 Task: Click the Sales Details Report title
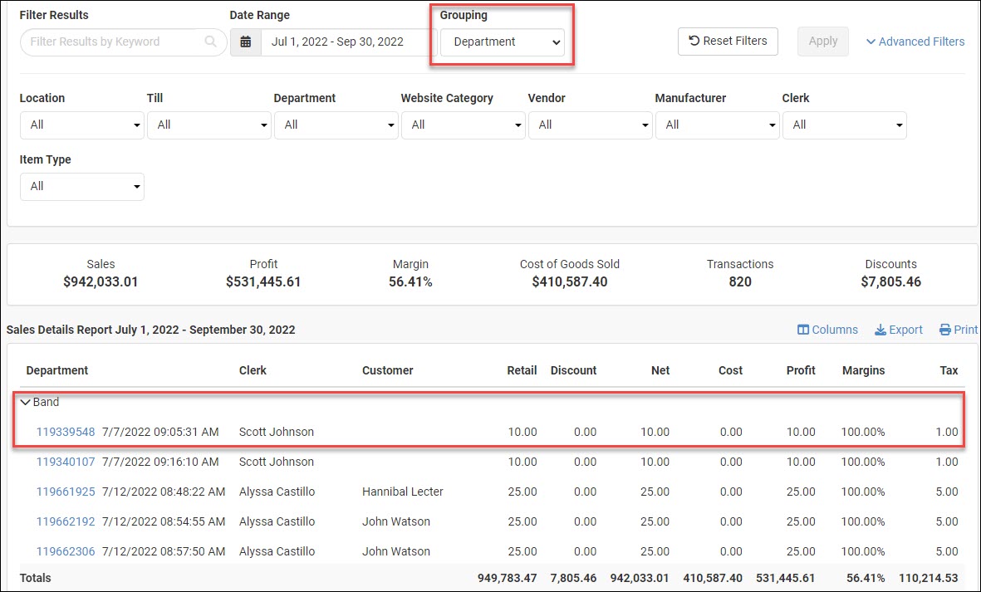pos(151,330)
